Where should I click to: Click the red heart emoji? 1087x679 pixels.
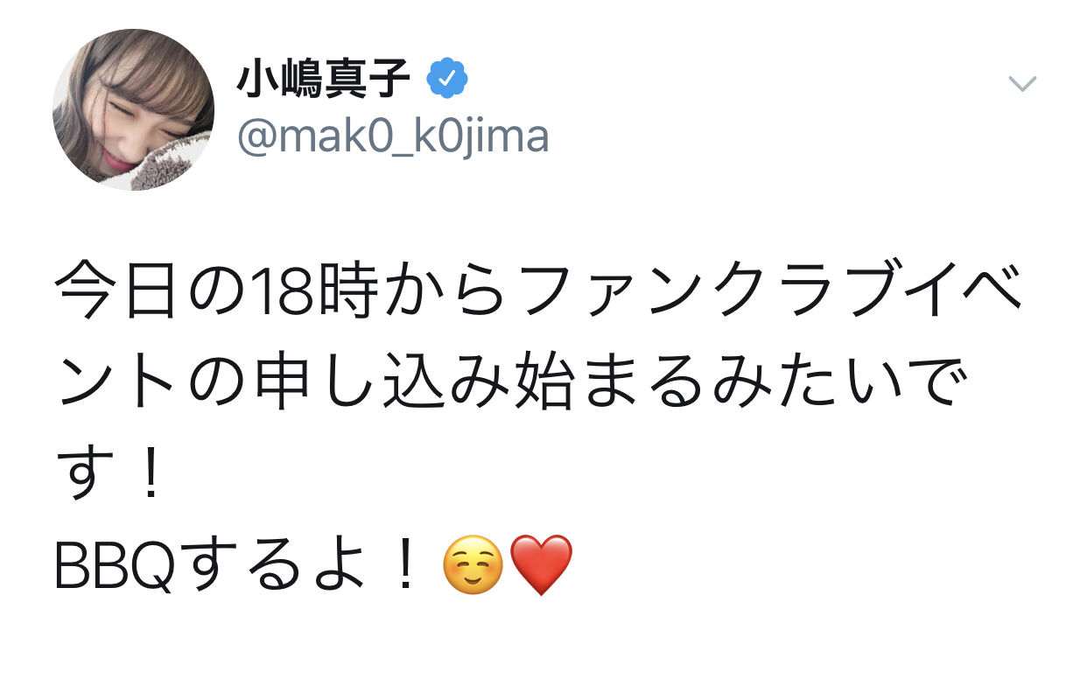(x=541, y=564)
